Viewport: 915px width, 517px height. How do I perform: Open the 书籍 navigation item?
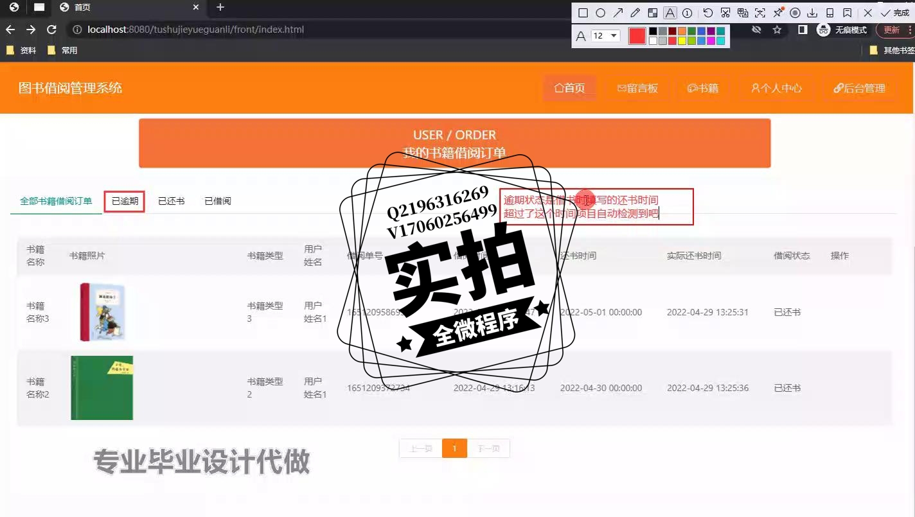703,88
